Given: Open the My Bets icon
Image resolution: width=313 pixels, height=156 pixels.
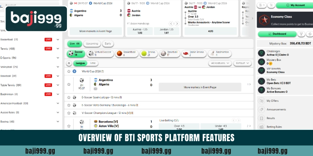Looking at the screenshot, I should (261, 81).
